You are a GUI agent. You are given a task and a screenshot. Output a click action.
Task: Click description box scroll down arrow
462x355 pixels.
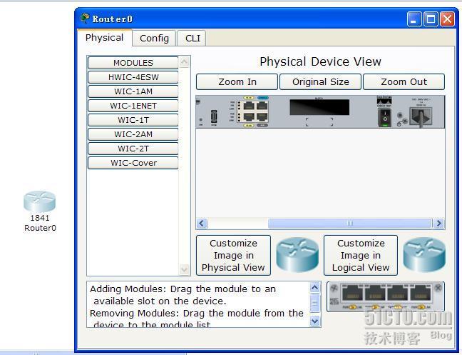(315, 321)
